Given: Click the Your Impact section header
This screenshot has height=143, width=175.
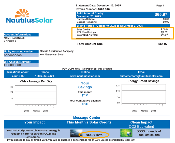Looking at the screenshot, I should tap(34, 122).
